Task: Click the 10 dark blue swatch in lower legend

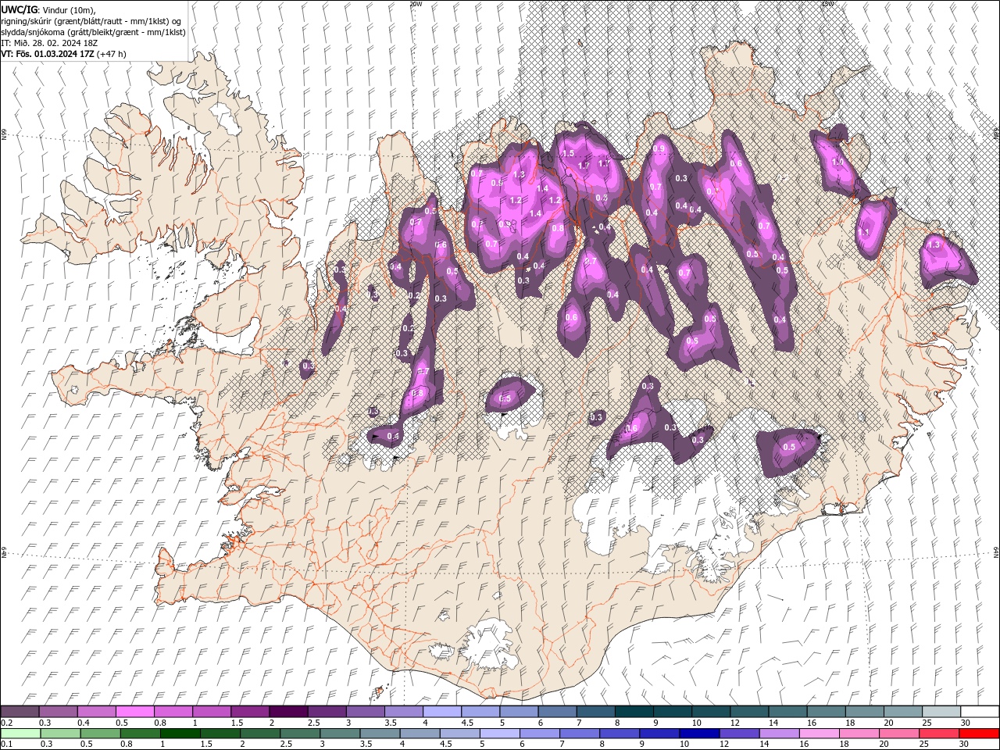Action: point(698,734)
